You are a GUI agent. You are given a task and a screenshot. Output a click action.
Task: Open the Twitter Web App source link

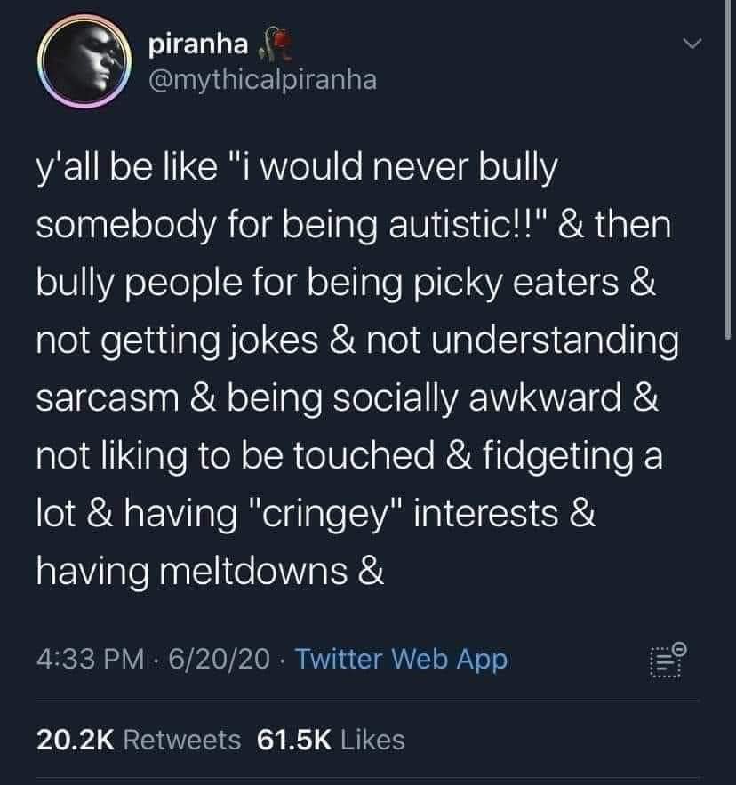[x=400, y=660]
